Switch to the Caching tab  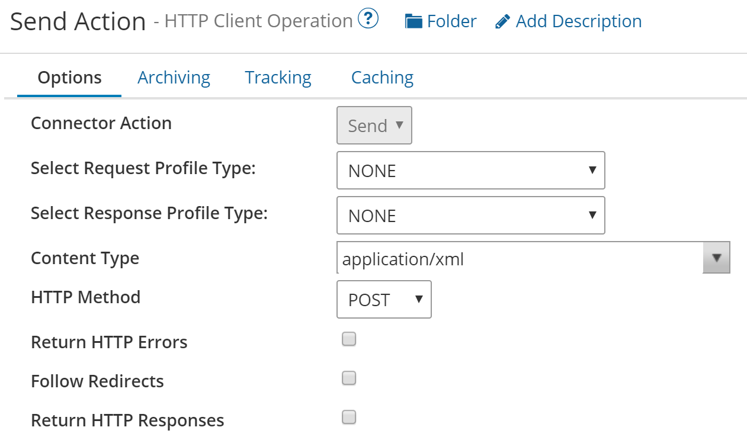(x=381, y=77)
